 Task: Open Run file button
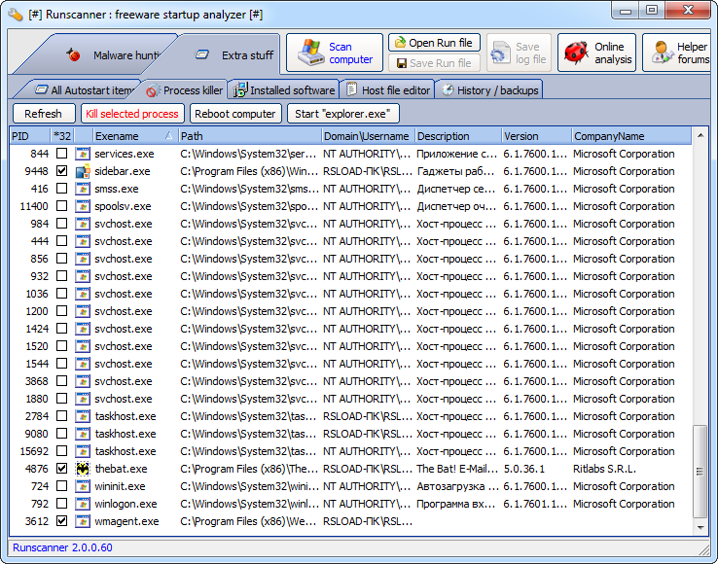[x=434, y=43]
